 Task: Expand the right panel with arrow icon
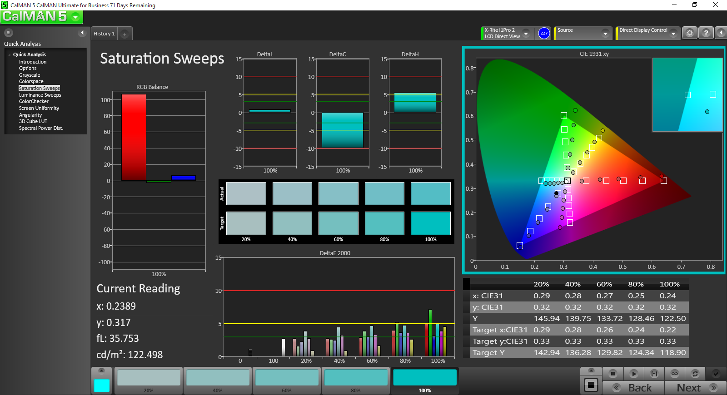[x=721, y=33]
